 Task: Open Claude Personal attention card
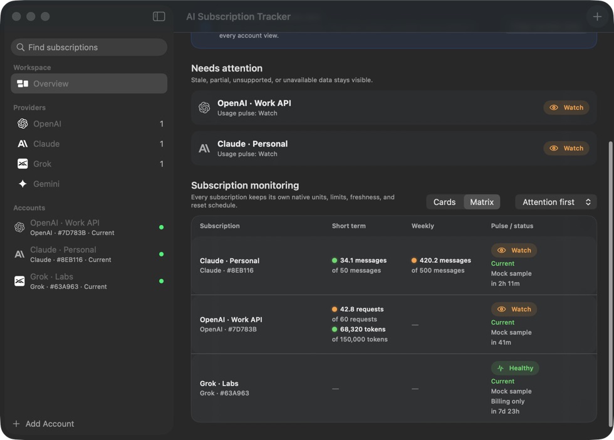(394, 148)
